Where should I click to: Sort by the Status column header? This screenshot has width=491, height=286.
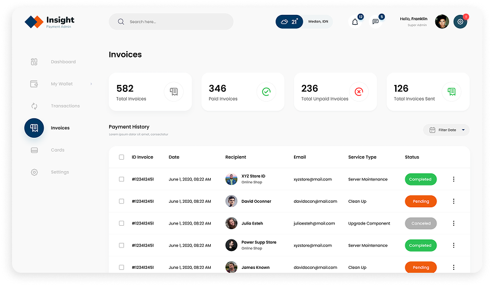point(412,157)
